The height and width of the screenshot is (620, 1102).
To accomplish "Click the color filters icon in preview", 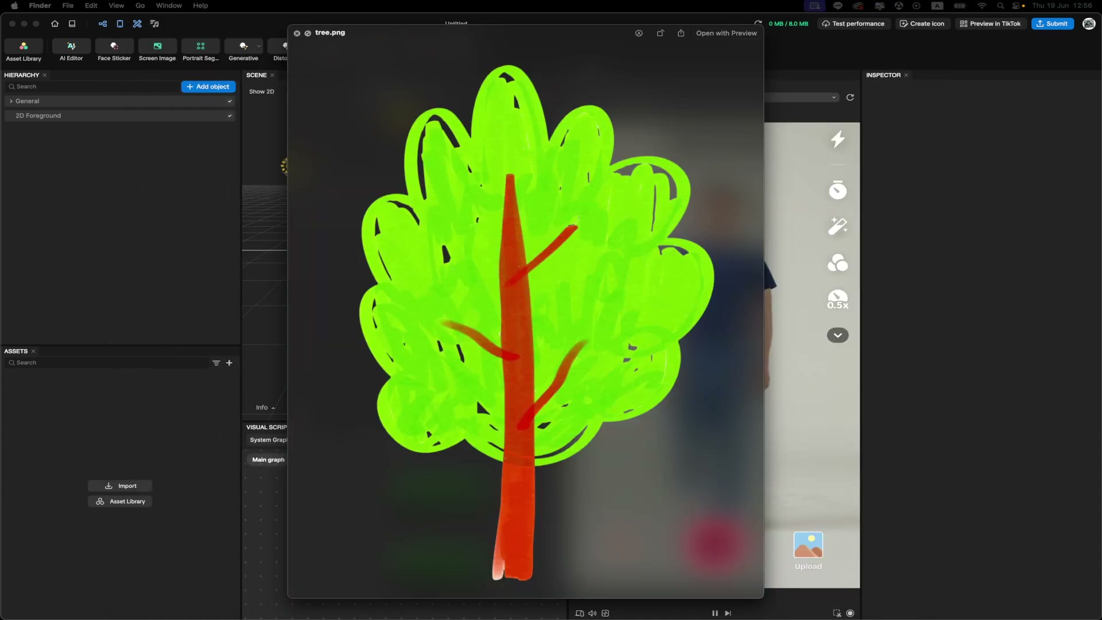I will [838, 263].
